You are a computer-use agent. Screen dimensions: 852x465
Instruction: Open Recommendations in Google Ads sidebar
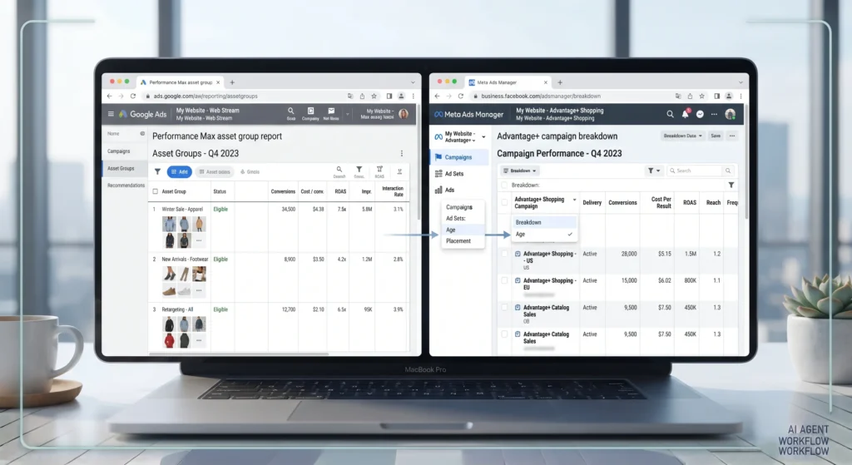point(126,186)
